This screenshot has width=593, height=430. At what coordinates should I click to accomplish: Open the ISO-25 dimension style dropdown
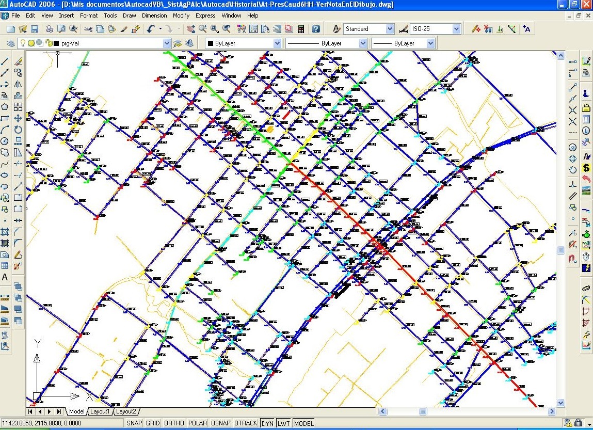pyautogui.click(x=456, y=29)
